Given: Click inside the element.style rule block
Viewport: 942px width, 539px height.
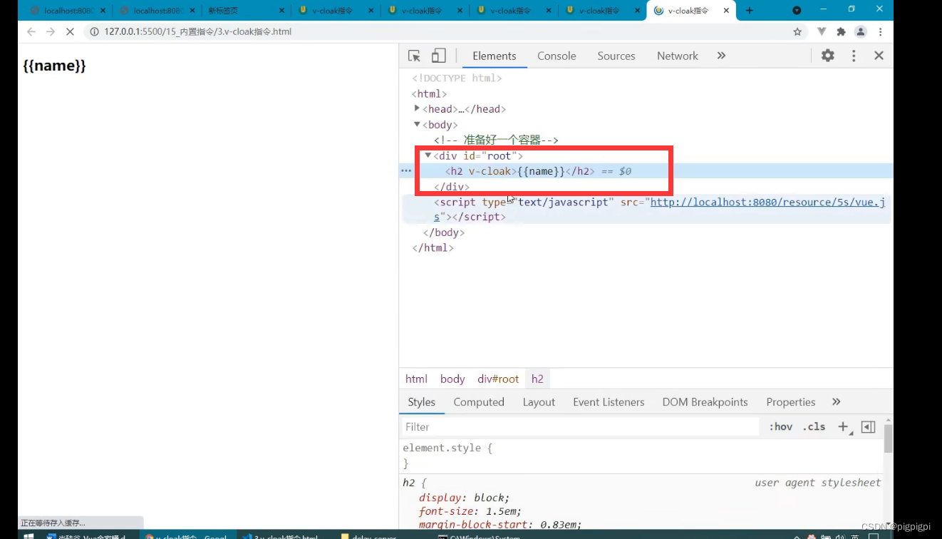Looking at the screenshot, I should click(x=641, y=456).
